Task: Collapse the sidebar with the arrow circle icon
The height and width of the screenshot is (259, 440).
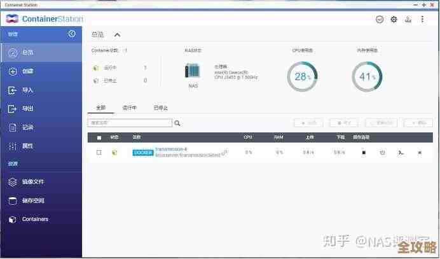Action: 72,34
